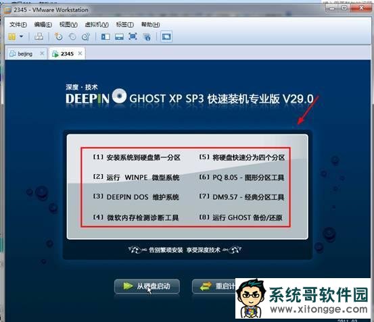Select option 5 将硬盘快速分为四个分区
Viewport: 374px width, 322px height.
(x=242, y=157)
